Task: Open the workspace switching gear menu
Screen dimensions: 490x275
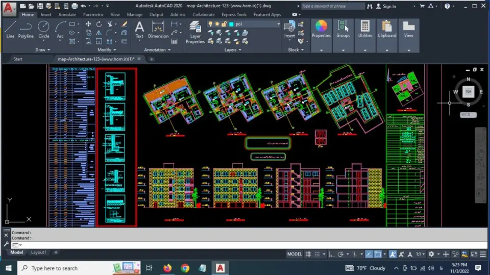Action: [431, 254]
